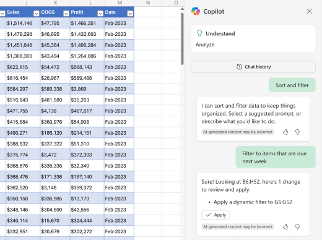This screenshot has height=240, width=322.
Task: Select column N header
Action: tap(148, 2)
